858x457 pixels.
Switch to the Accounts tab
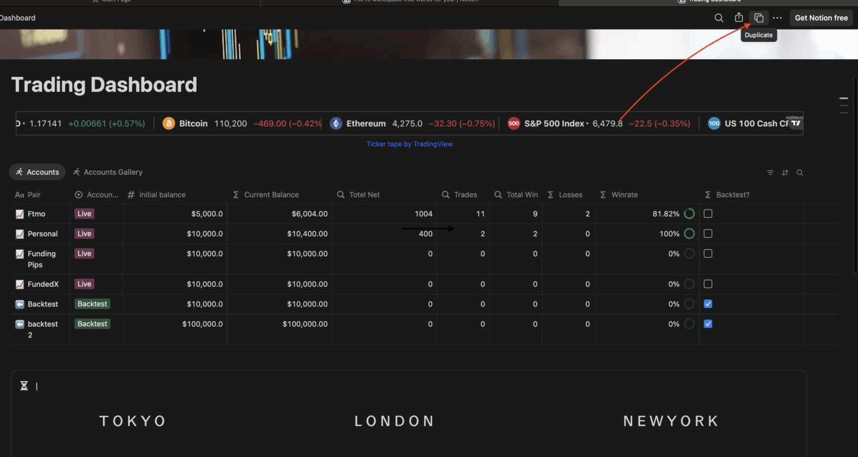[37, 172]
